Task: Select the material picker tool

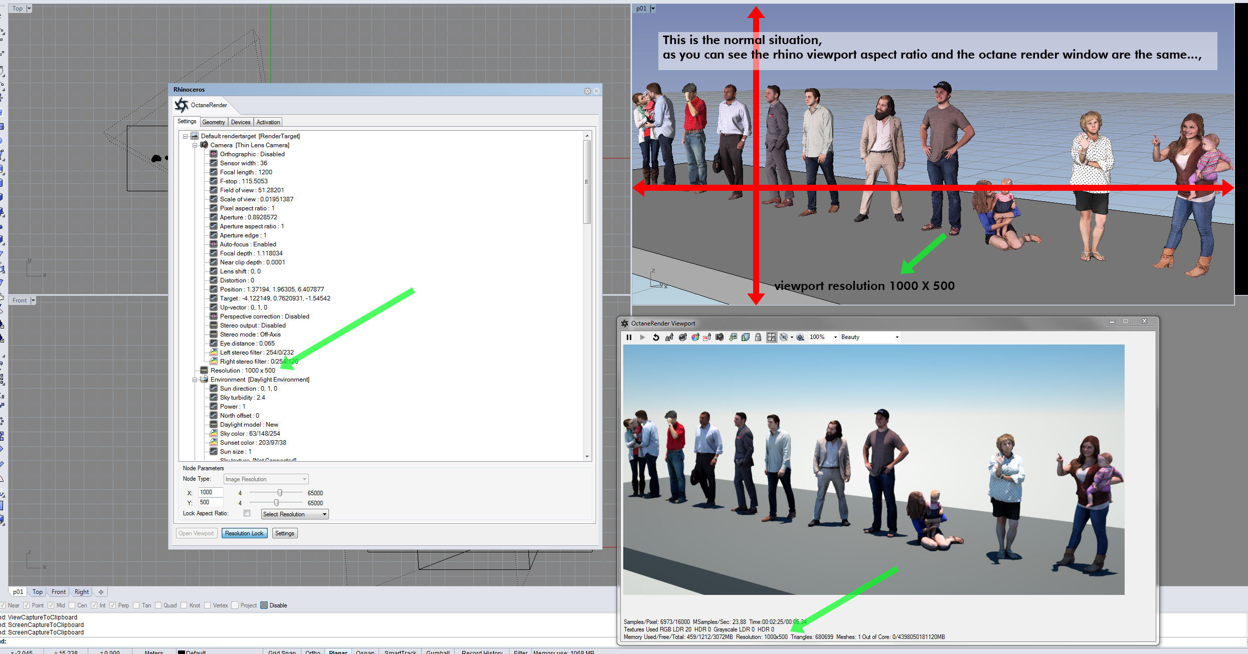Action: (682, 338)
